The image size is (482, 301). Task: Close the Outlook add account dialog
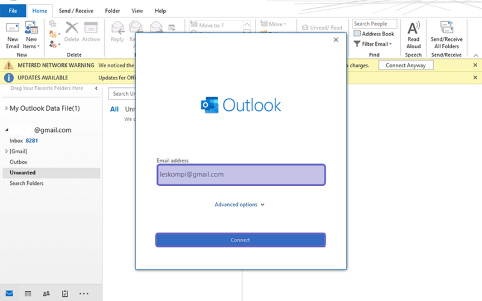(336, 40)
